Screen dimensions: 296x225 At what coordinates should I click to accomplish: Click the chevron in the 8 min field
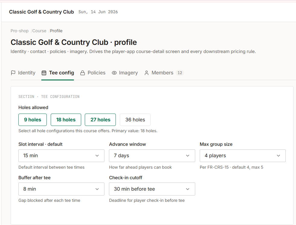[x=97, y=189]
